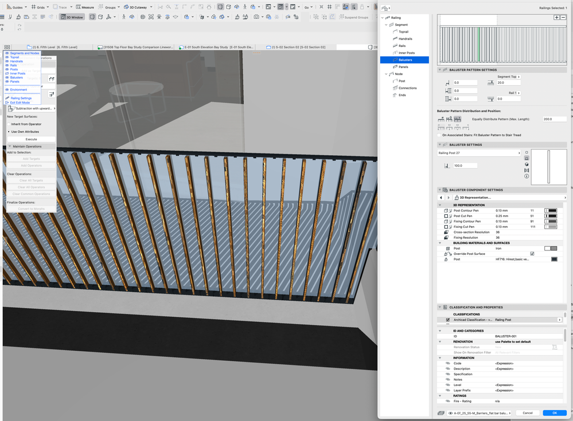Viewport: 573px width, 421px height.
Task: Click the OK button in railing settings
Action: pos(555,413)
